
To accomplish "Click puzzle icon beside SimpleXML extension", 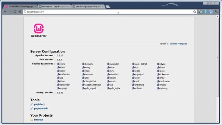I will (83, 81).
